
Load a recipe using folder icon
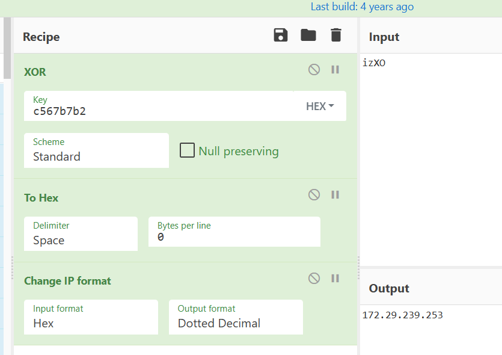coord(308,35)
